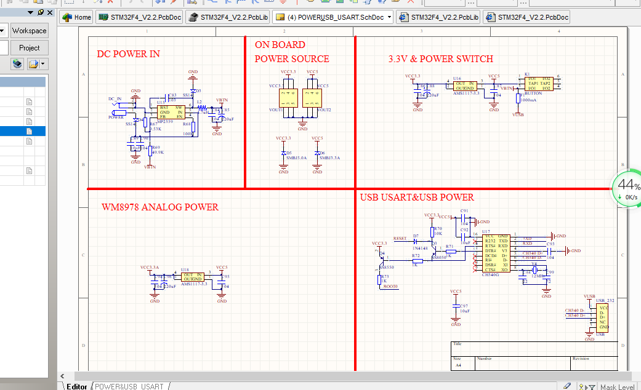Click the 44% network speed widget
The image size is (641, 390).
coord(627,189)
